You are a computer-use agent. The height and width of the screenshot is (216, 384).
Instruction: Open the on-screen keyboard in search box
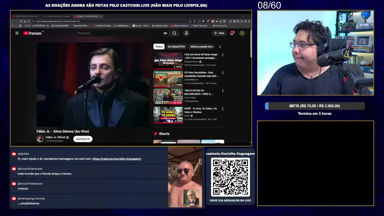165,33
